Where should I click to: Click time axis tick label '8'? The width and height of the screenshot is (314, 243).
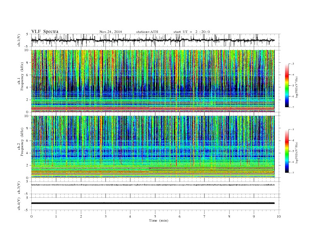point(229,216)
